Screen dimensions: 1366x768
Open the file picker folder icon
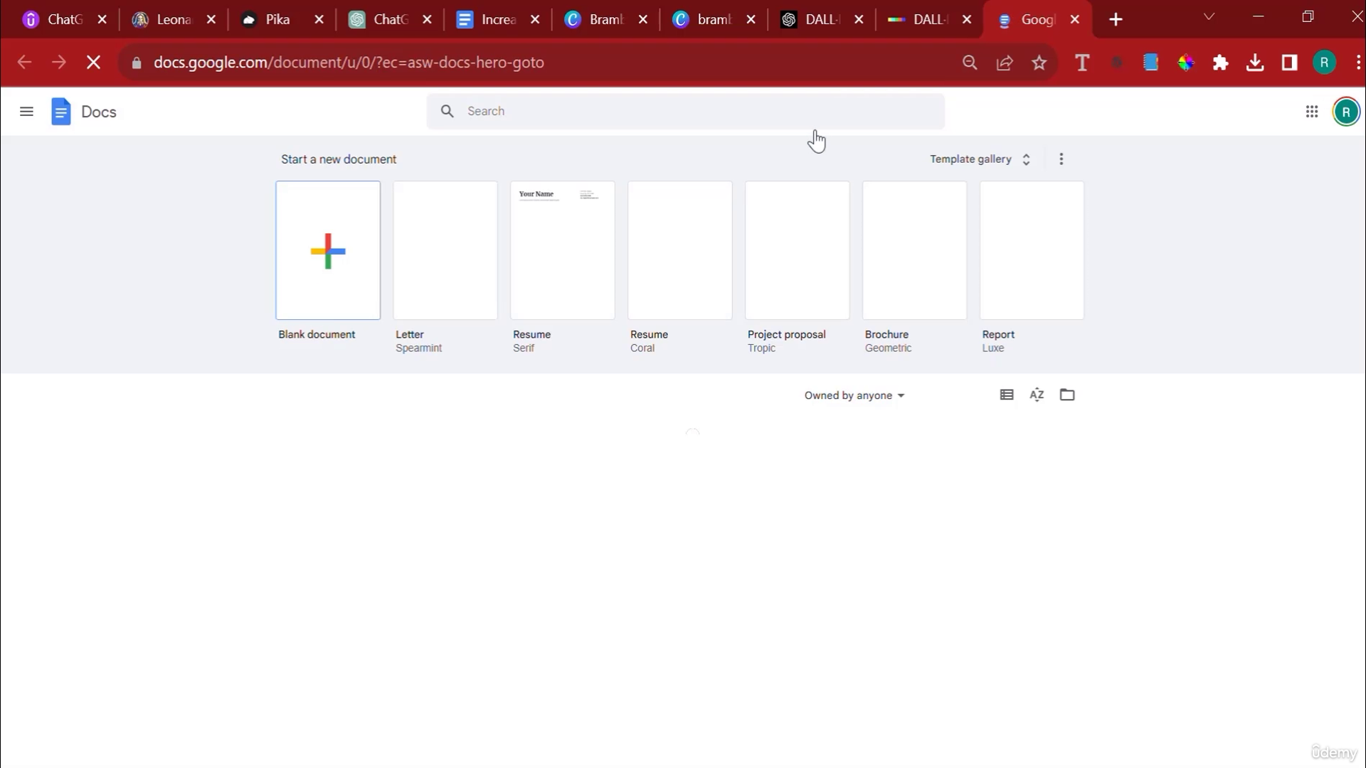pyautogui.click(x=1066, y=395)
